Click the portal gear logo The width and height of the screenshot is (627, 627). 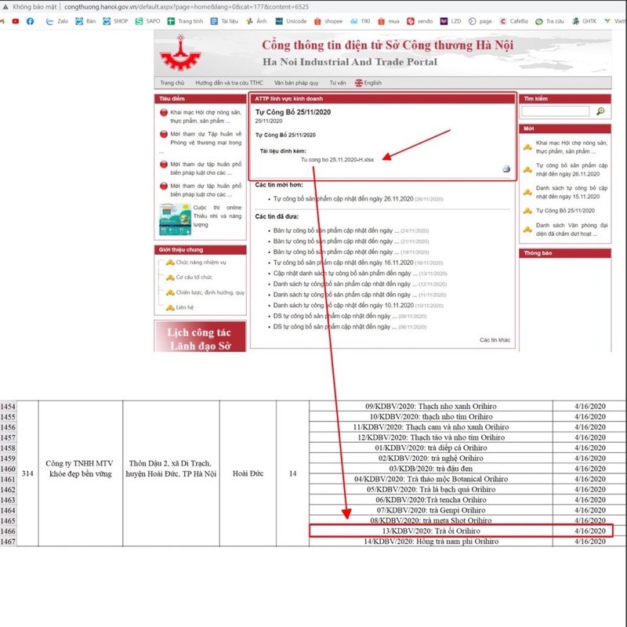tap(179, 55)
